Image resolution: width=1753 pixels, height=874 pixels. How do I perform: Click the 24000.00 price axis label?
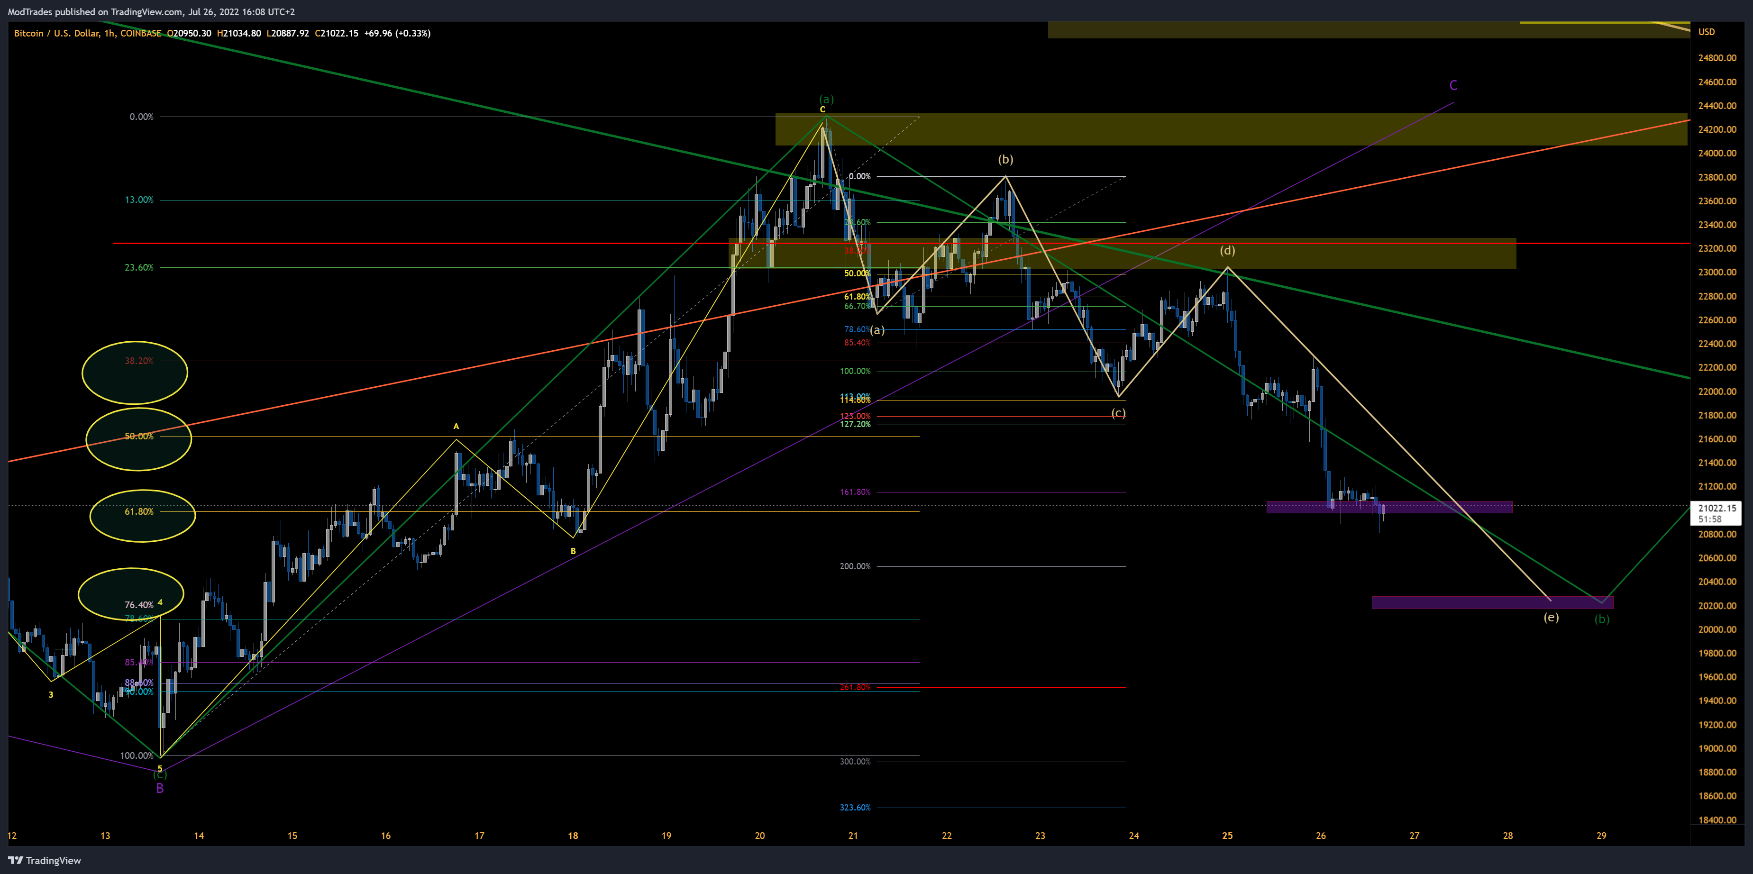(1717, 153)
